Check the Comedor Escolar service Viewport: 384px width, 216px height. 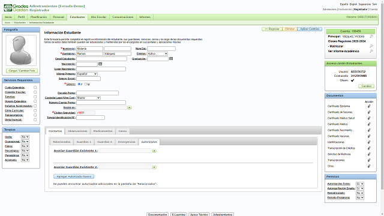(35, 92)
